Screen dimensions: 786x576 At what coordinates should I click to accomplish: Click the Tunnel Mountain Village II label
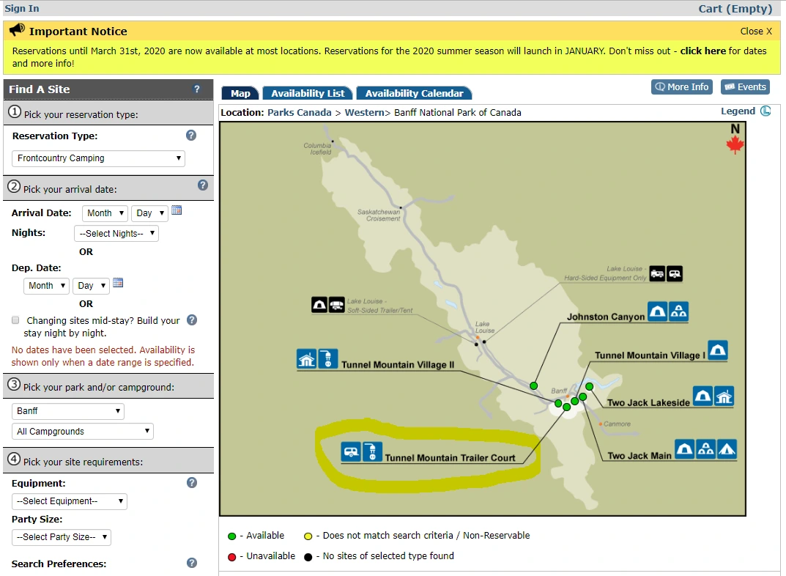point(398,364)
